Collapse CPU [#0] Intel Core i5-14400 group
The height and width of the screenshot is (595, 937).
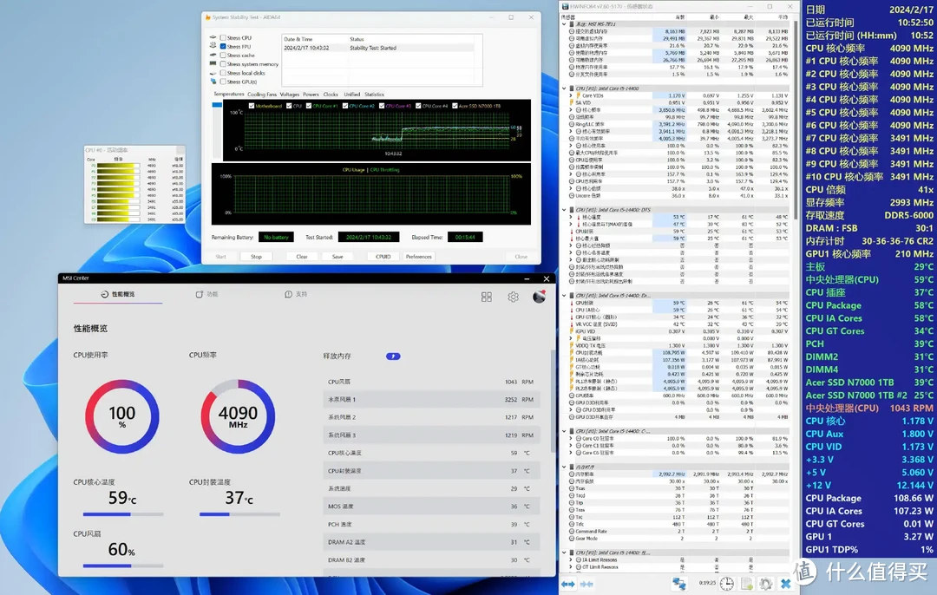[564, 88]
